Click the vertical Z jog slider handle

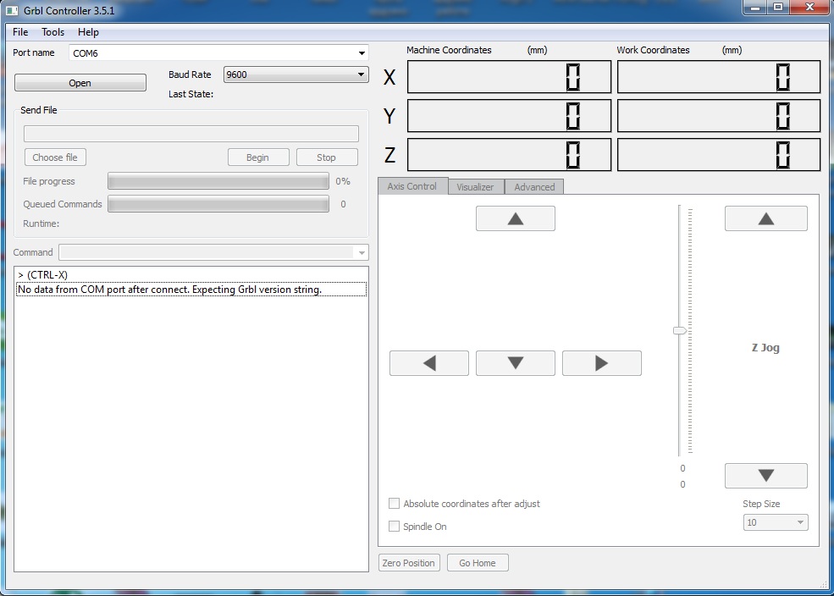coord(679,331)
